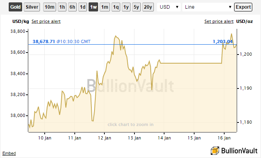Image resolution: width=261 pixels, height=158 pixels.
Task: Select the 1w time range
Action: click(93, 7)
